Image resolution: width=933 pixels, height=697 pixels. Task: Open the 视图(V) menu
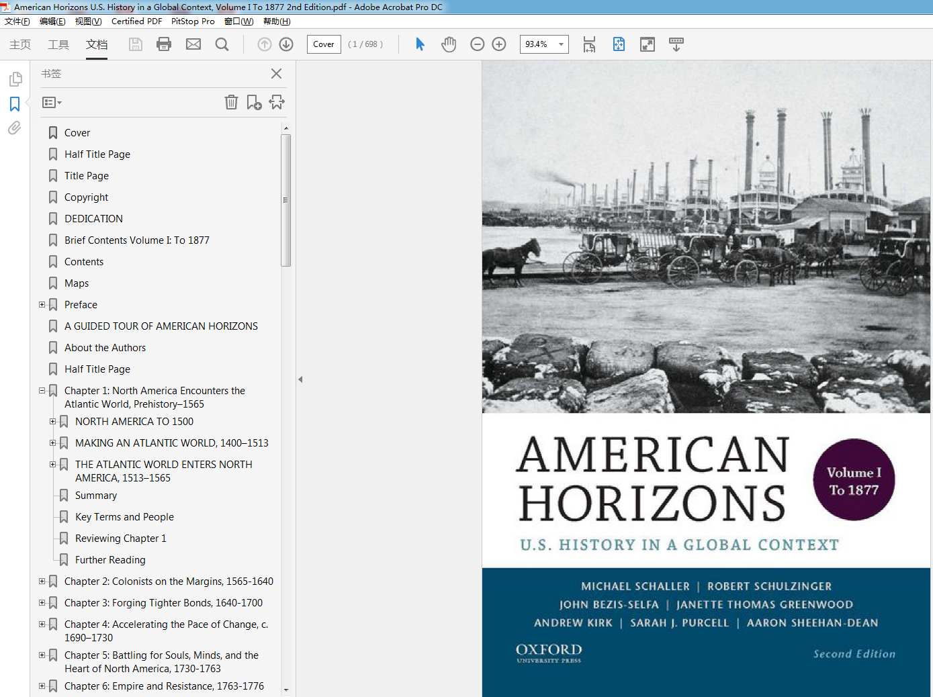pyautogui.click(x=88, y=21)
